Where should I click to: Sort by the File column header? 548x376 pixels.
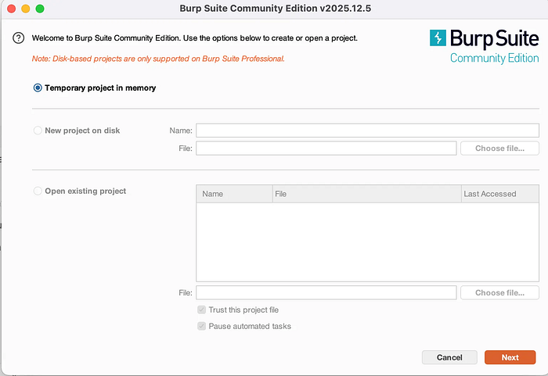tap(366, 194)
